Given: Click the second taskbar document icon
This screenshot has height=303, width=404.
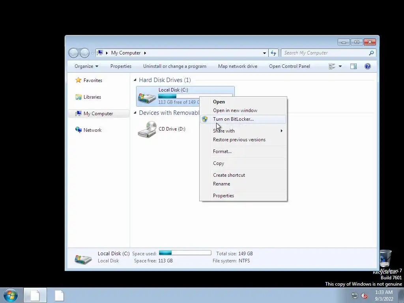Looking at the screenshot, I should (59, 295).
